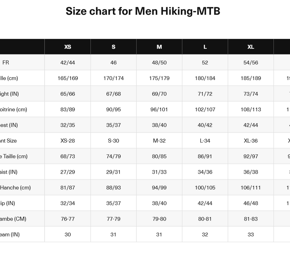Image resolution: width=290 pixels, height=255 pixels.
Task: Select the inseam value 33 cell
Action: point(251,235)
